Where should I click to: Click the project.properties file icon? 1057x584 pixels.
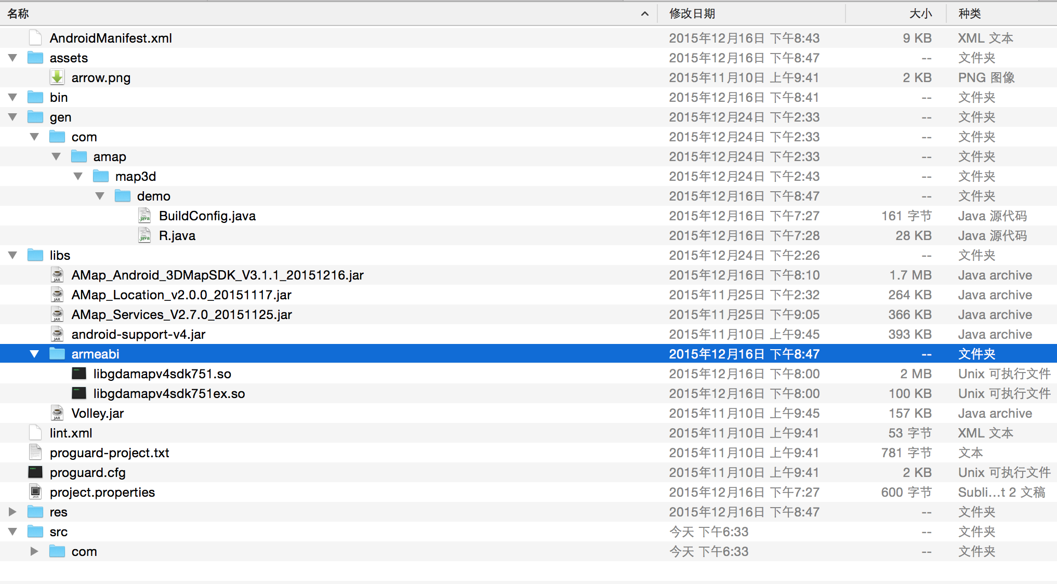pos(35,492)
